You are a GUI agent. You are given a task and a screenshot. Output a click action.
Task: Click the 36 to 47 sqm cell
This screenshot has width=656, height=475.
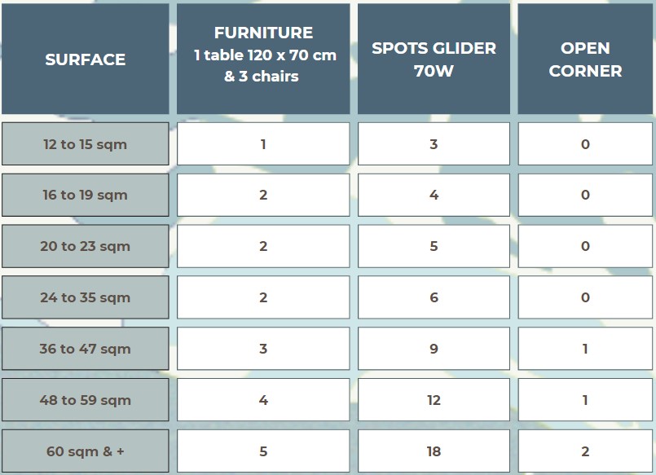coord(86,349)
